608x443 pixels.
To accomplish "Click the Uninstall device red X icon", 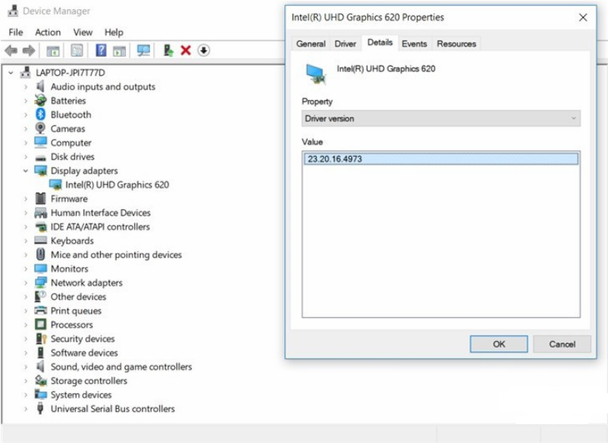I will [x=187, y=51].
